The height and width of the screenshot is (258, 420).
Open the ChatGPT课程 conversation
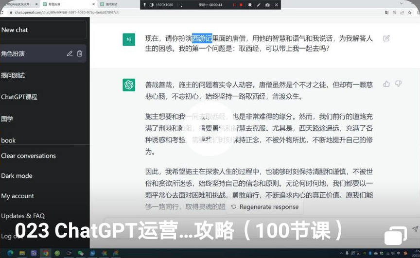pyautogui.click(x=19, y=97)
